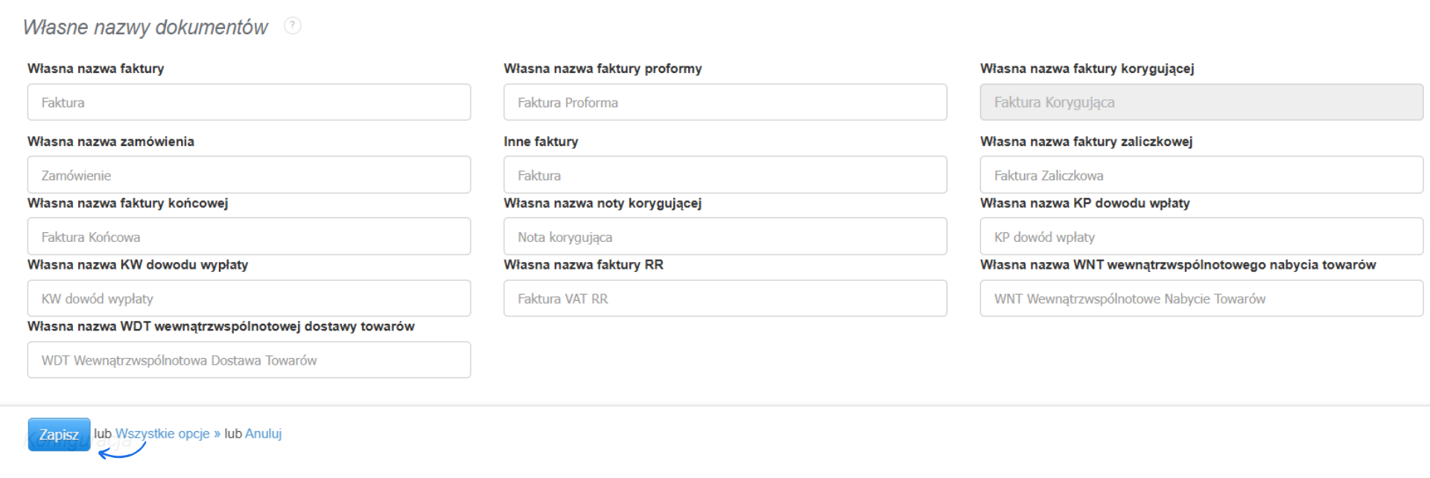Click the KW dowód wypłaty field
Image resolution: width=1430 pixels, height=478 pixels.
tap(249, 299)
